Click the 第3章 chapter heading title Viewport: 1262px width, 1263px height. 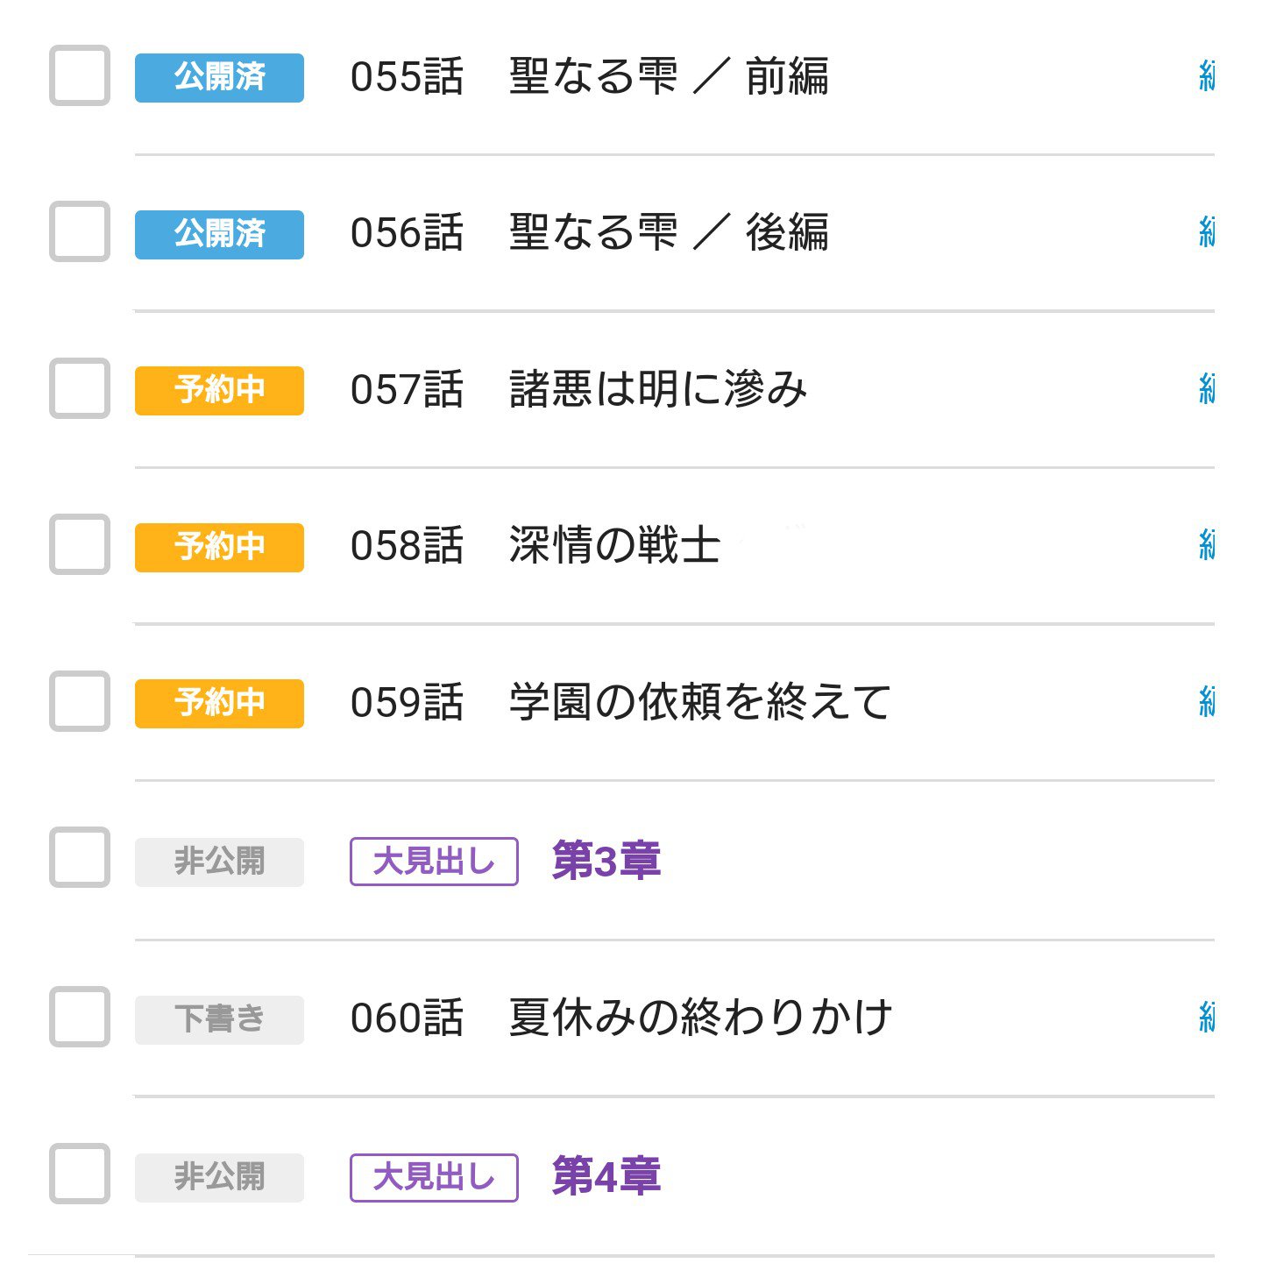coord(606,861)
